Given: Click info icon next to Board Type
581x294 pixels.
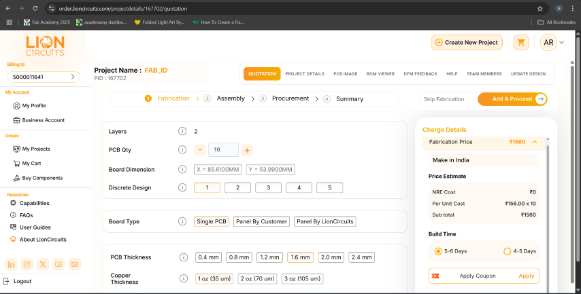Looking at the screenshot, I should 182,221.
